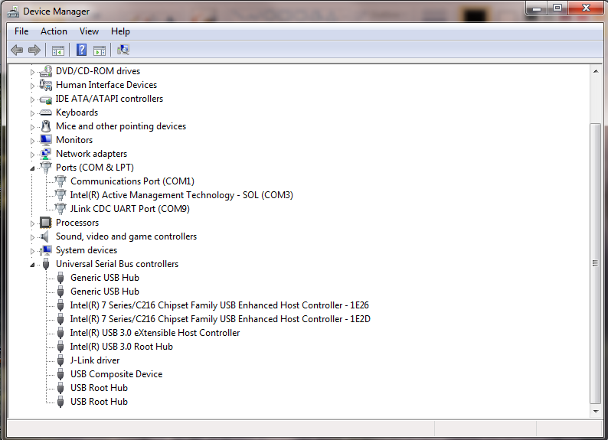Click the vertical scrollbar down arrow
This screenshot has height=440, width=608.
point(596,409)
